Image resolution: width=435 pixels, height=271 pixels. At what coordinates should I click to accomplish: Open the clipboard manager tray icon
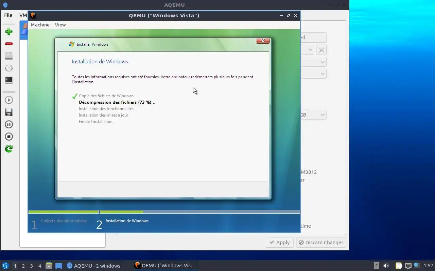coord(399,266)
